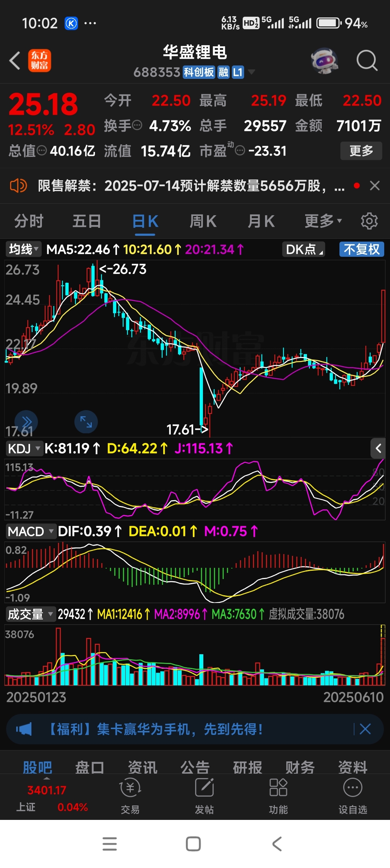The image size is (390, 868).
Task: Tap the collapse arrow beside KDJ row
Action: tap(378, 448)
